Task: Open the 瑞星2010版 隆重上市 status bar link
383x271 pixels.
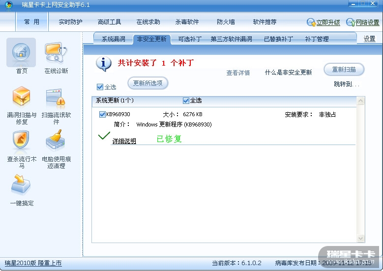Action: [33, 263]
